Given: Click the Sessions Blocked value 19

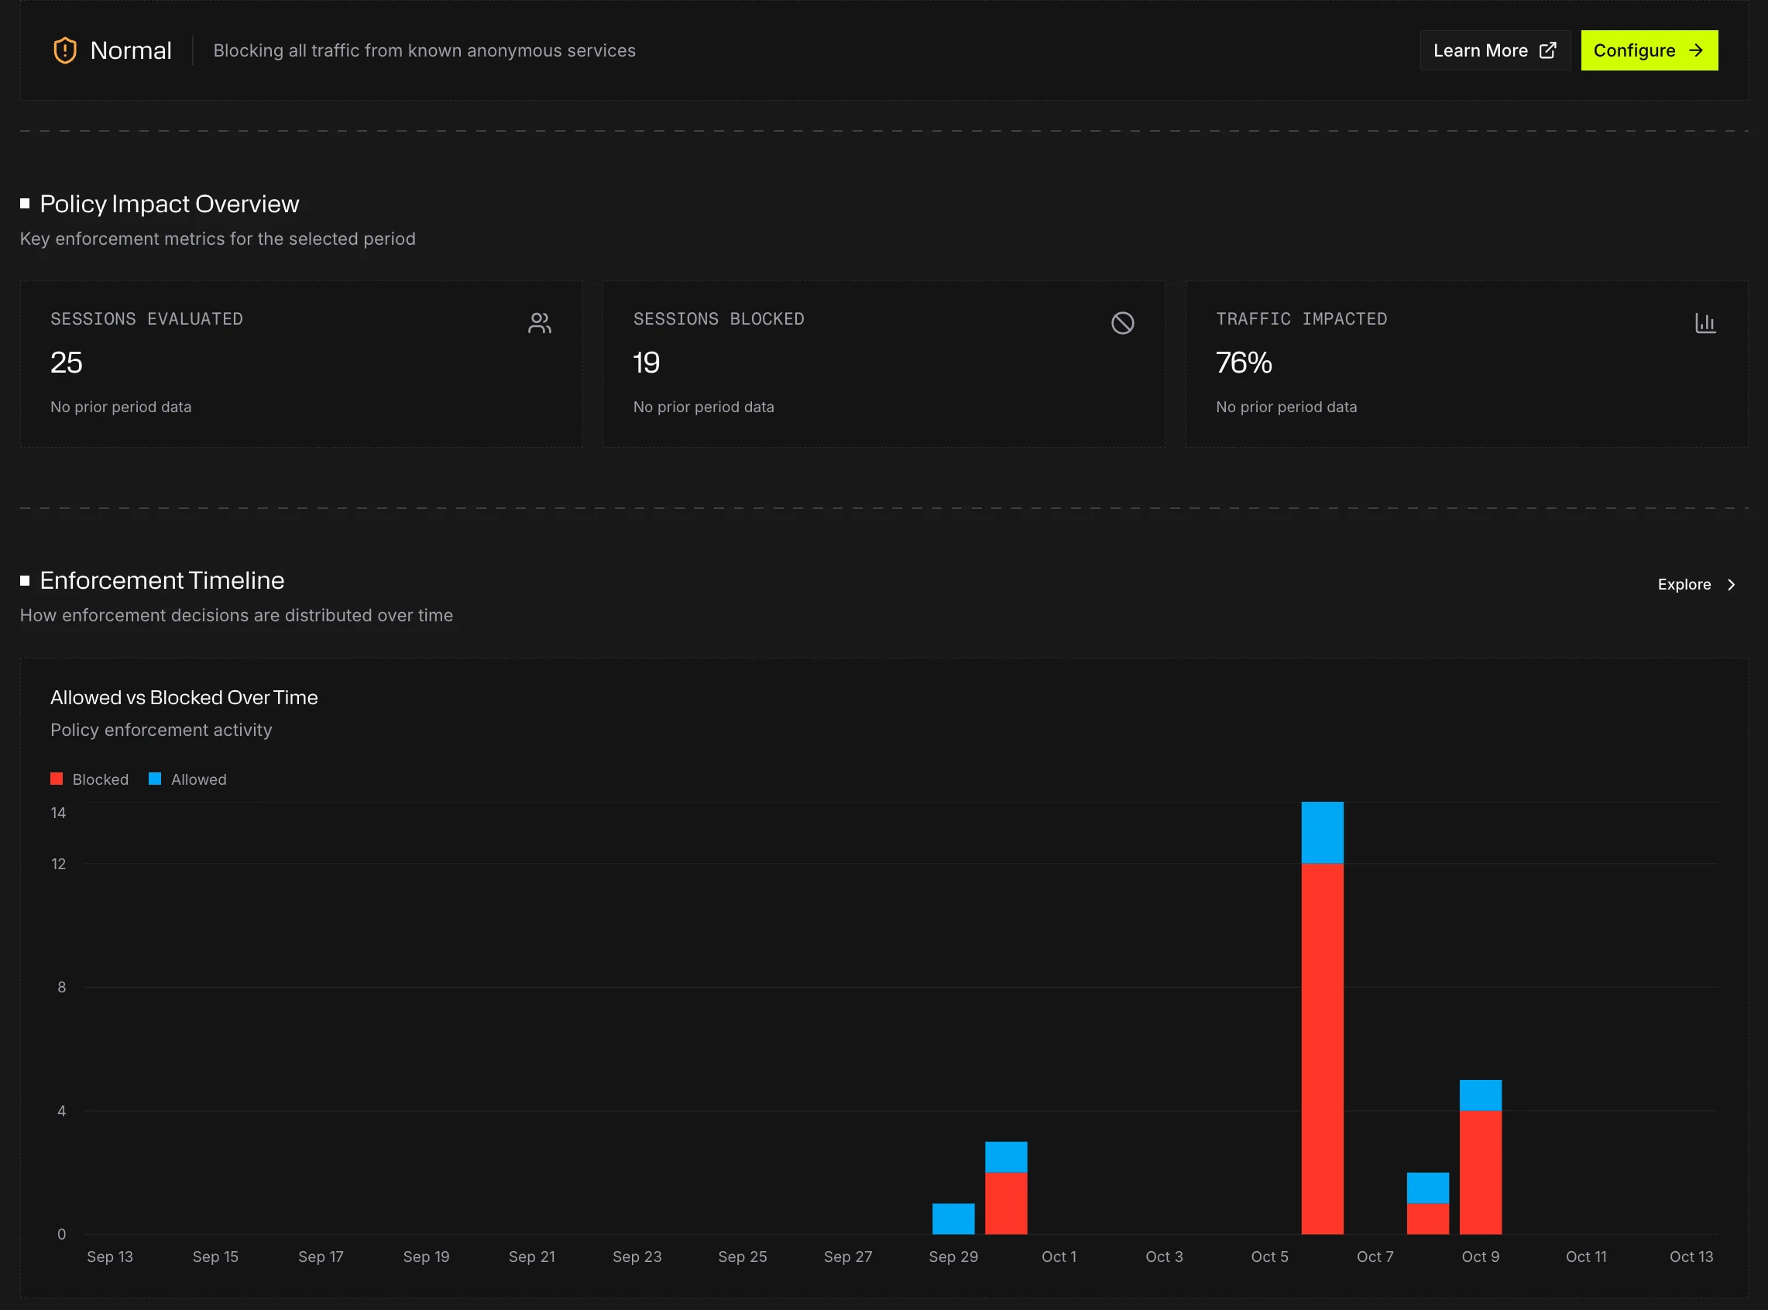Looking at the screenshot, I should pyautogui.click(x=647, y=363).
